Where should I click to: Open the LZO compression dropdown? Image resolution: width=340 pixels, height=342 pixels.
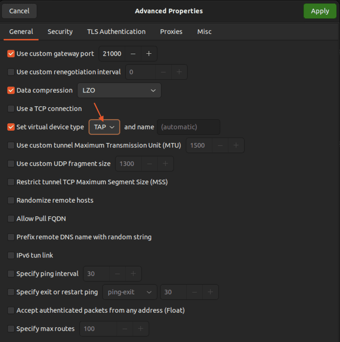pos(119,91)
